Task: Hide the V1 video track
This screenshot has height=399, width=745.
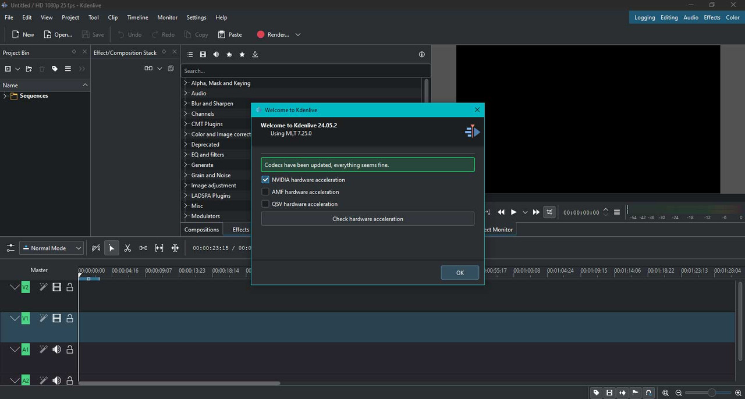Action: (x=56, y=318)
